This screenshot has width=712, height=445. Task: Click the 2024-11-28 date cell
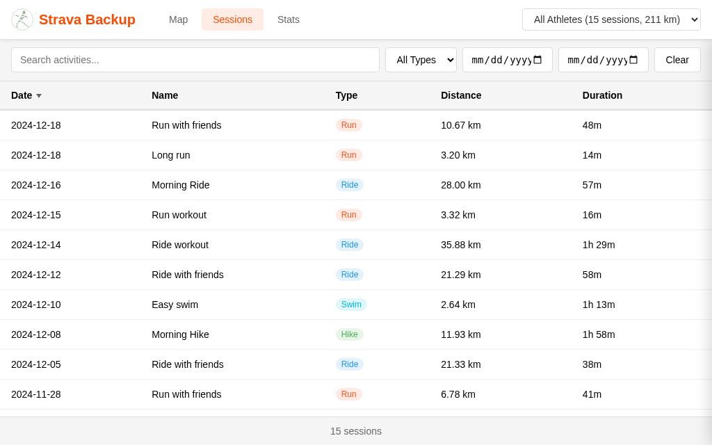(x=36, y=395)
